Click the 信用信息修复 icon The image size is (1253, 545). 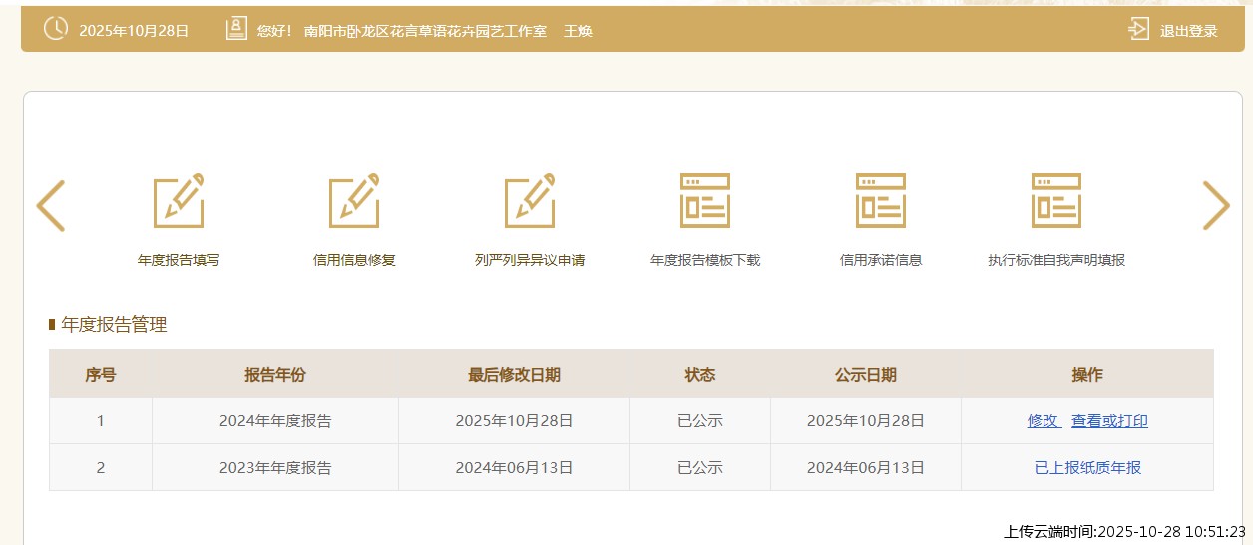tap(354, 202)
